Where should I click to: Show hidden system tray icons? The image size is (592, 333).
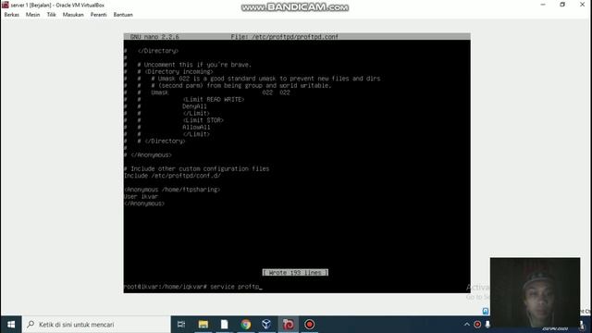pos(467,325)
